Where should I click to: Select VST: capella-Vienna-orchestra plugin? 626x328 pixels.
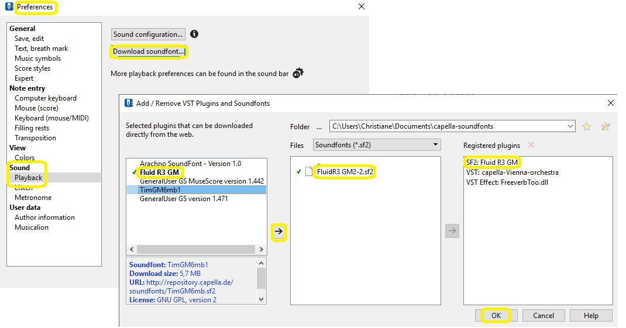point(513,172)
